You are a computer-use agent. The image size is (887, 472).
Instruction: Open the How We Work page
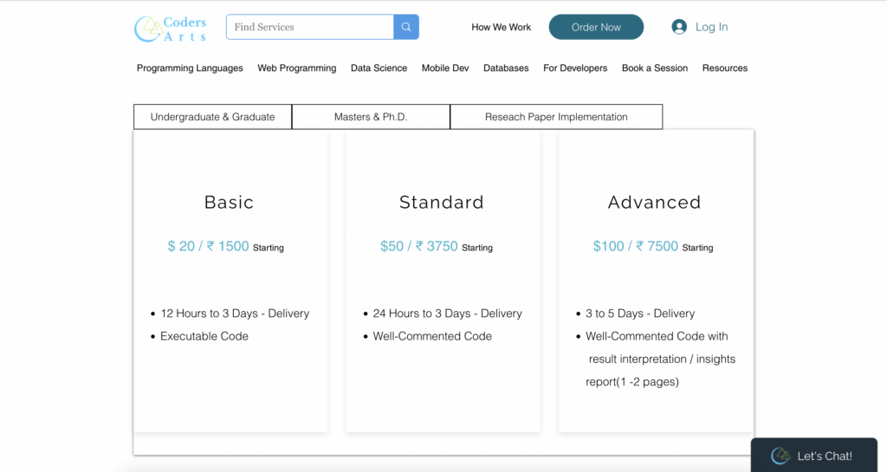pyautogui.click(x=501, y=27)
